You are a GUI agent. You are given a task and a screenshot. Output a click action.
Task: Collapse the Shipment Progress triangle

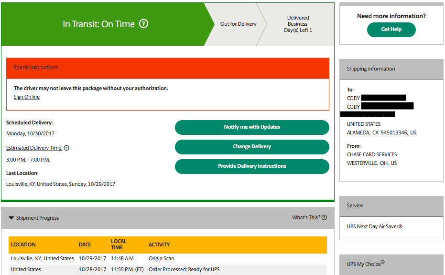[x=11, y=218]
